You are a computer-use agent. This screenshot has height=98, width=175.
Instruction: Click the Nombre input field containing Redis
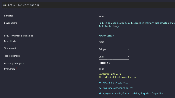[126, 17]
